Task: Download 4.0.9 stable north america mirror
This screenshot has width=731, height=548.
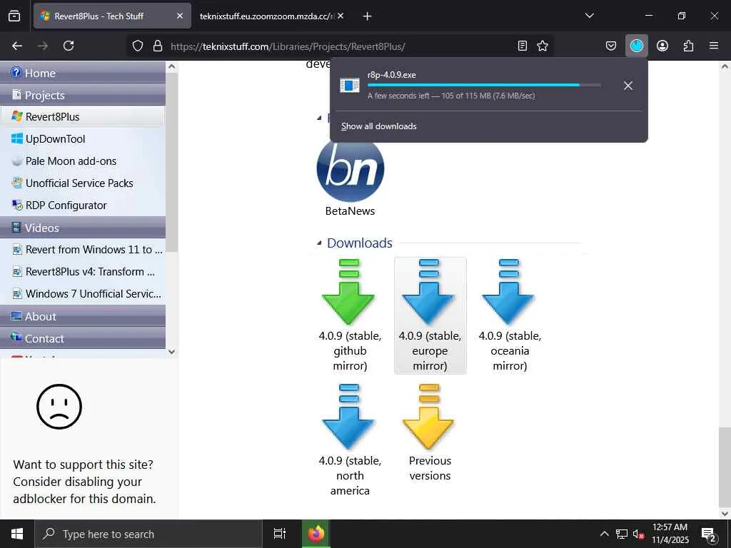Action: 350,440
